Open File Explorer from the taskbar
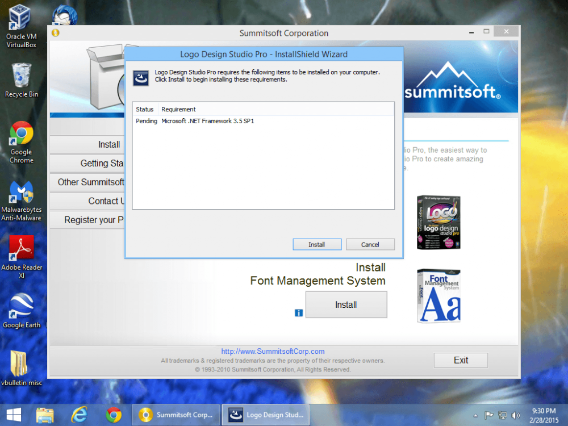Viewport: 568px width, 426px height. (x=45, y=415)
